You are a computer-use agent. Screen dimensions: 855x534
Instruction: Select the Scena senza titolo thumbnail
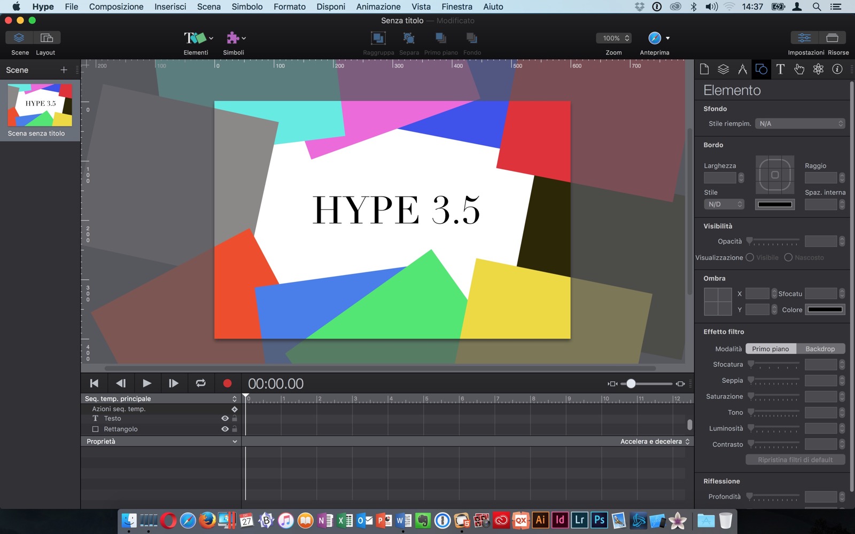coord(40,105)
